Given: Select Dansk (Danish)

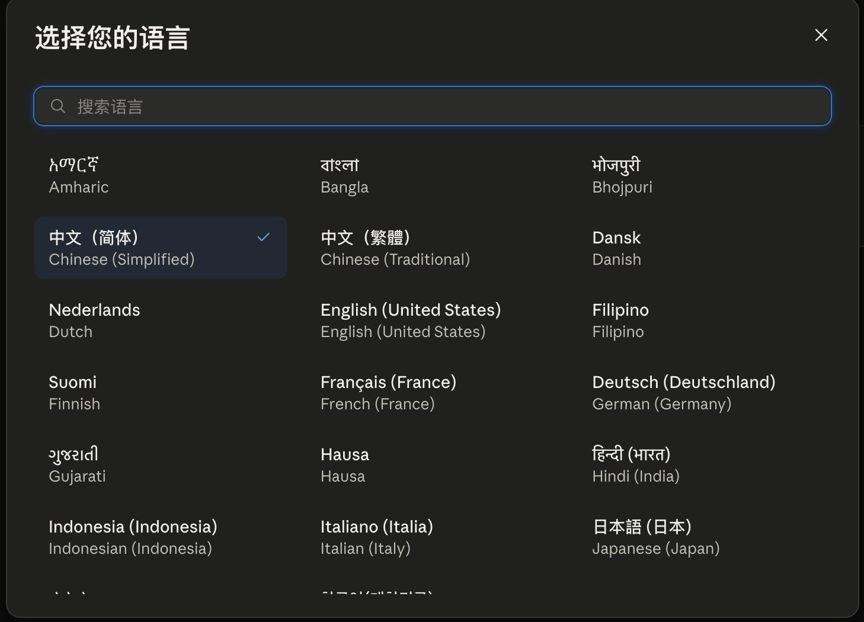Looking at the screenshot, I should (704, 248).
